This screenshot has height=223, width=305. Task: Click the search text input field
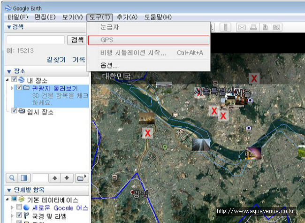tap(36, 40)
